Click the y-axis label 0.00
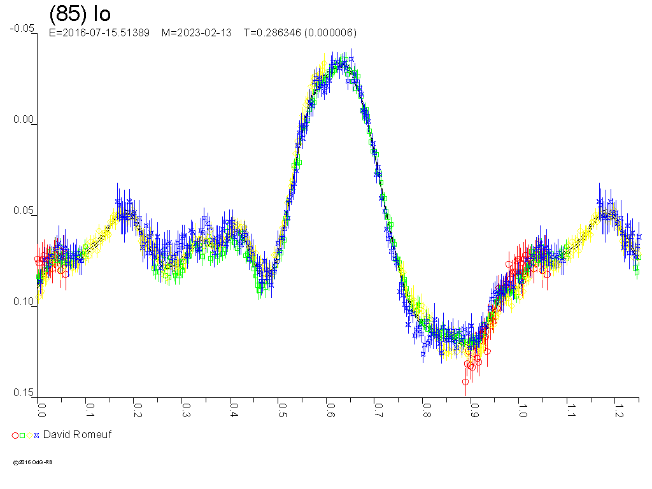Viewport: 652px width, 489px height. [24, 119]
